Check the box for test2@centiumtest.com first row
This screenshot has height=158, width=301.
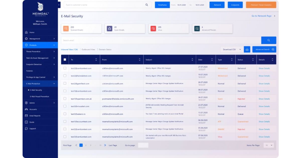[65, 68]
